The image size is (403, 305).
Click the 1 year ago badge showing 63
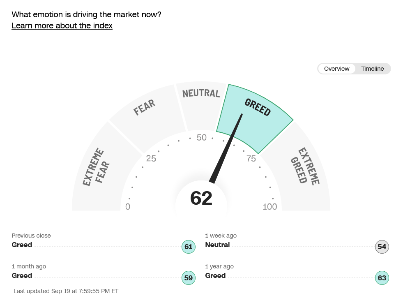pos(382,278)
